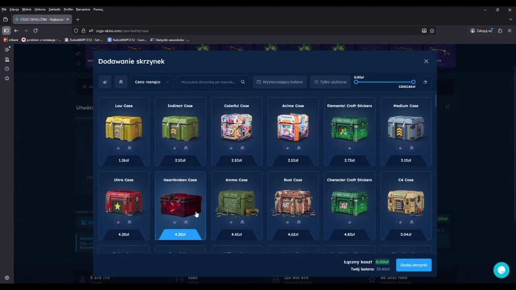The height and width of the screenshot is (290, 516).
Task: Click chevron icon on Ultra Case card
Action: pos(129,222)
